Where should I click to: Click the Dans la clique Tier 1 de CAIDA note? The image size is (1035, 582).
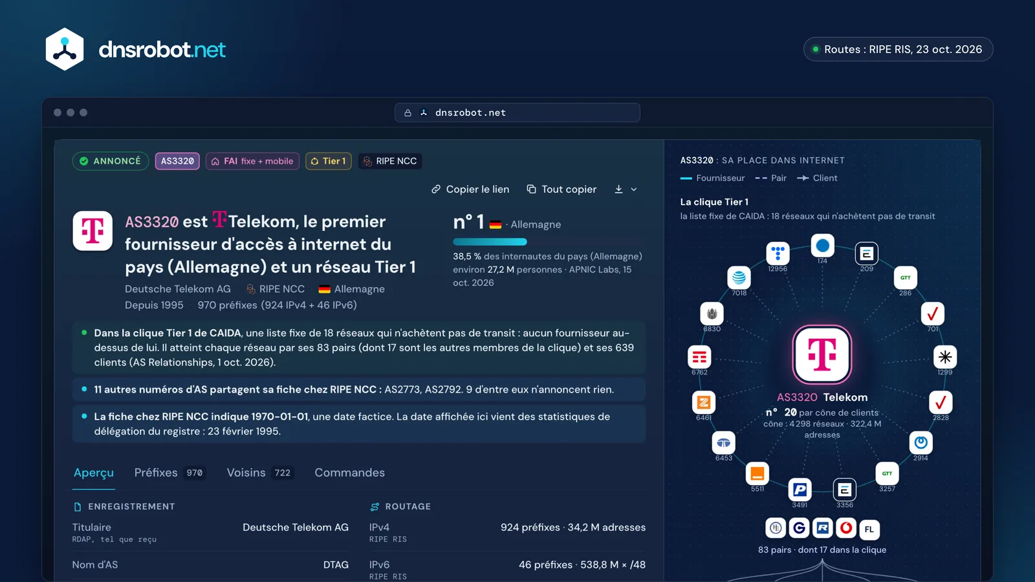[x=359, y=347]
